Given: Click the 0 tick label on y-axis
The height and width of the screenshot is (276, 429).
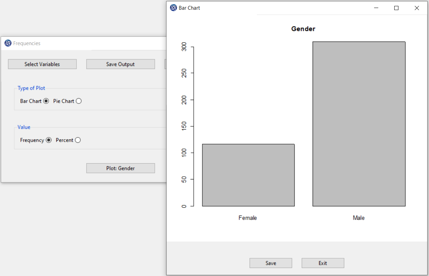Looking at the screenshot, I should 184,206.
